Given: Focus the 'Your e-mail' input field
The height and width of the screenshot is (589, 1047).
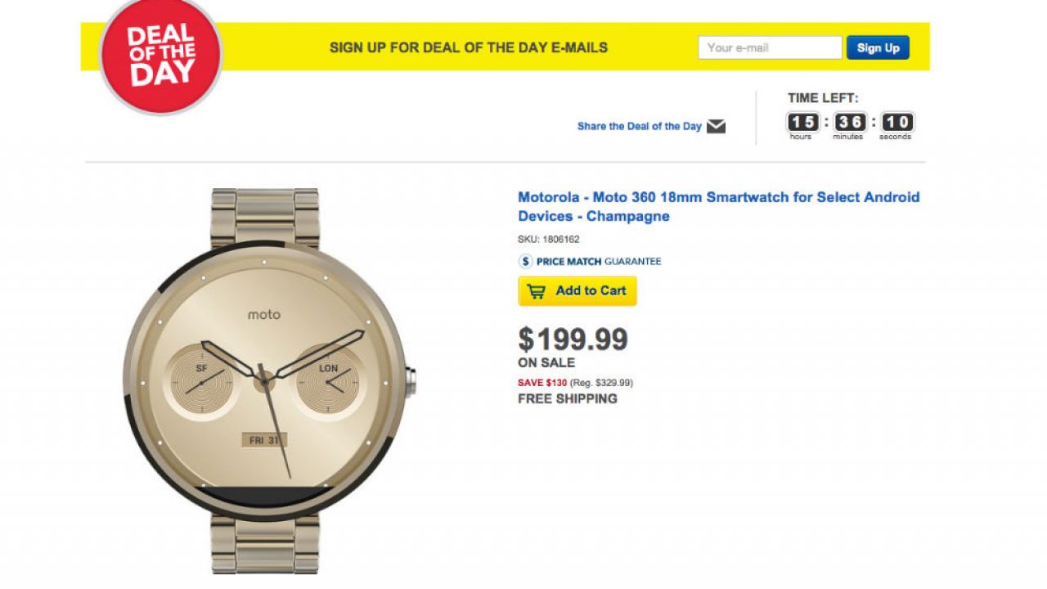Looking at the screenshot, I should 769,47.
